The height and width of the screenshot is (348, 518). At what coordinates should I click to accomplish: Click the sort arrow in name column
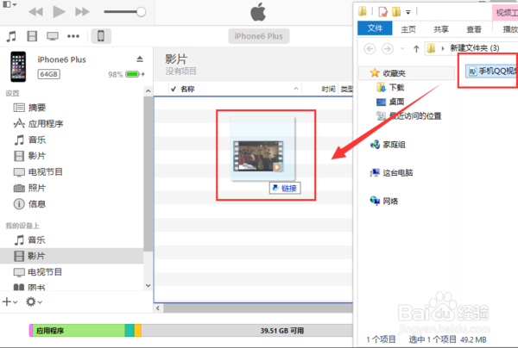click(296, 89)
